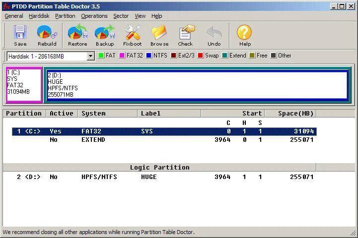Open the Operations menu
This screenshot has height=238, width=358.
(x=94, y=16)
